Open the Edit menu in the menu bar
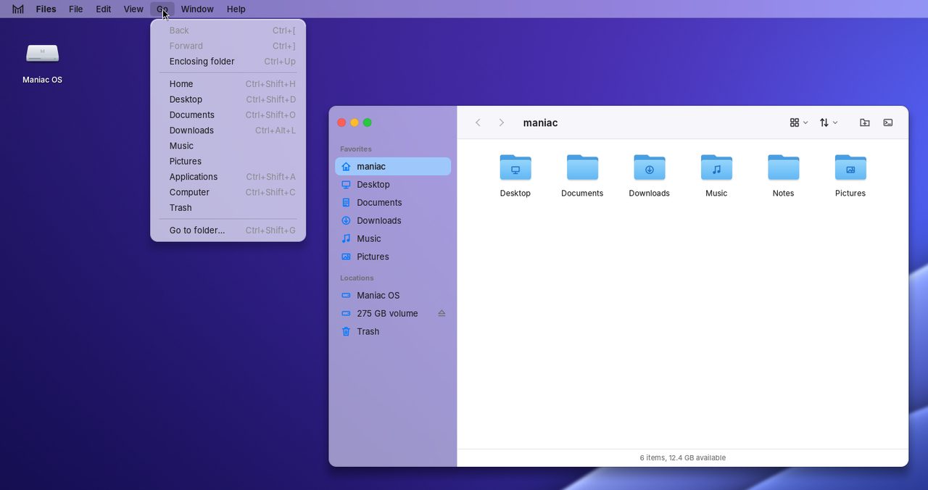The image size is (928, 490). point(104,9)
